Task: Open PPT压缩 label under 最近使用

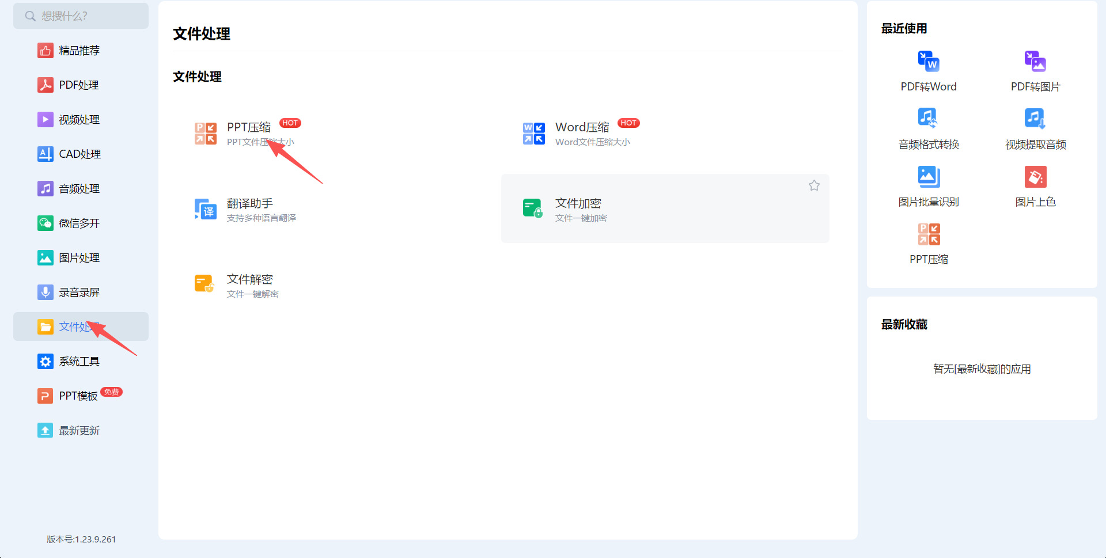Action: (x=929, y=260)
